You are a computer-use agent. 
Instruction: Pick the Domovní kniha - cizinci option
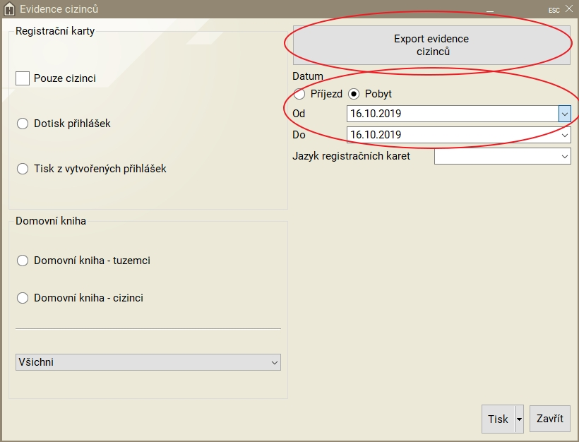coord(23,298)
